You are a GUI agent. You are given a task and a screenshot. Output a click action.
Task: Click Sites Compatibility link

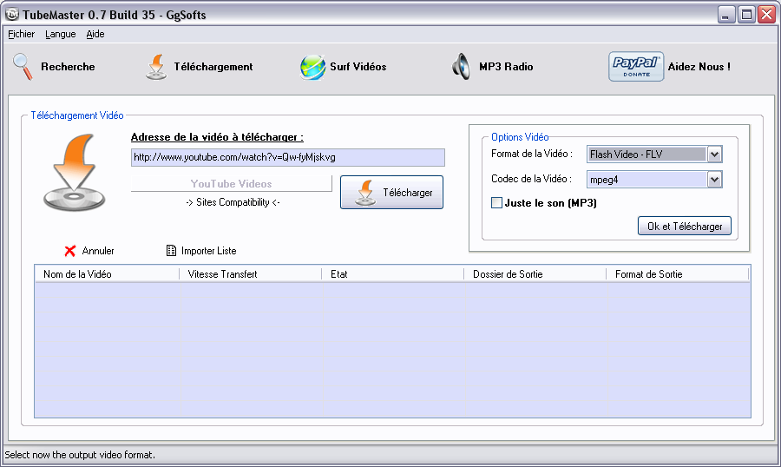pos(233,202)
